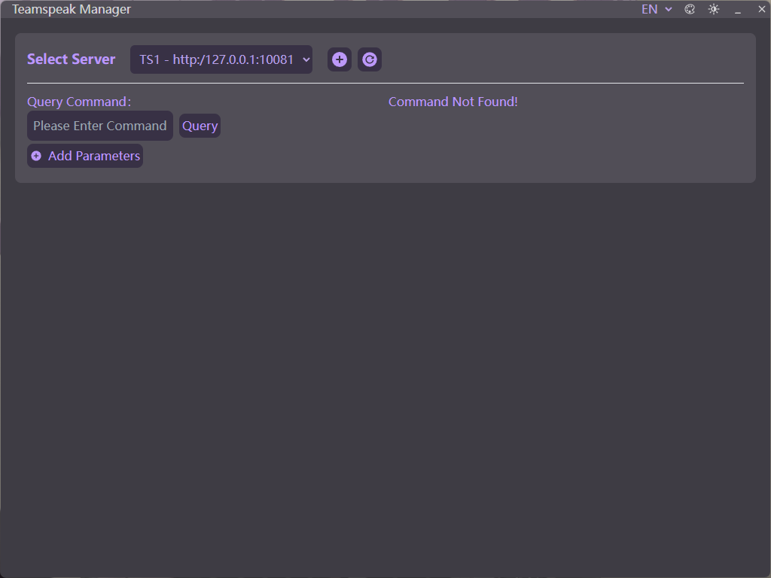Click the Add Parameters button
This screenshot has height=578, width=771.
pos(85,156)
